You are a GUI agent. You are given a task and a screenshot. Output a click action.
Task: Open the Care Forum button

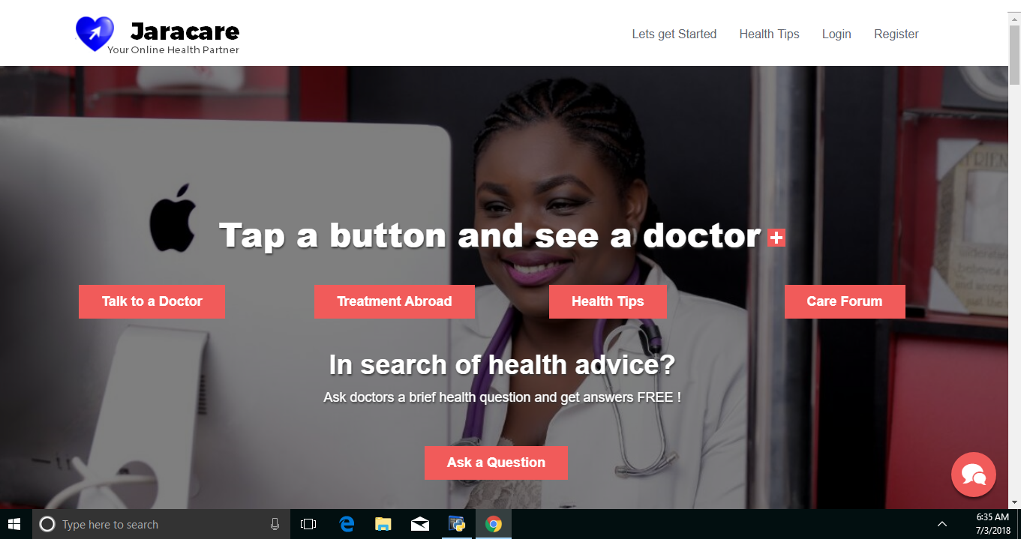(x=845, y=301)
